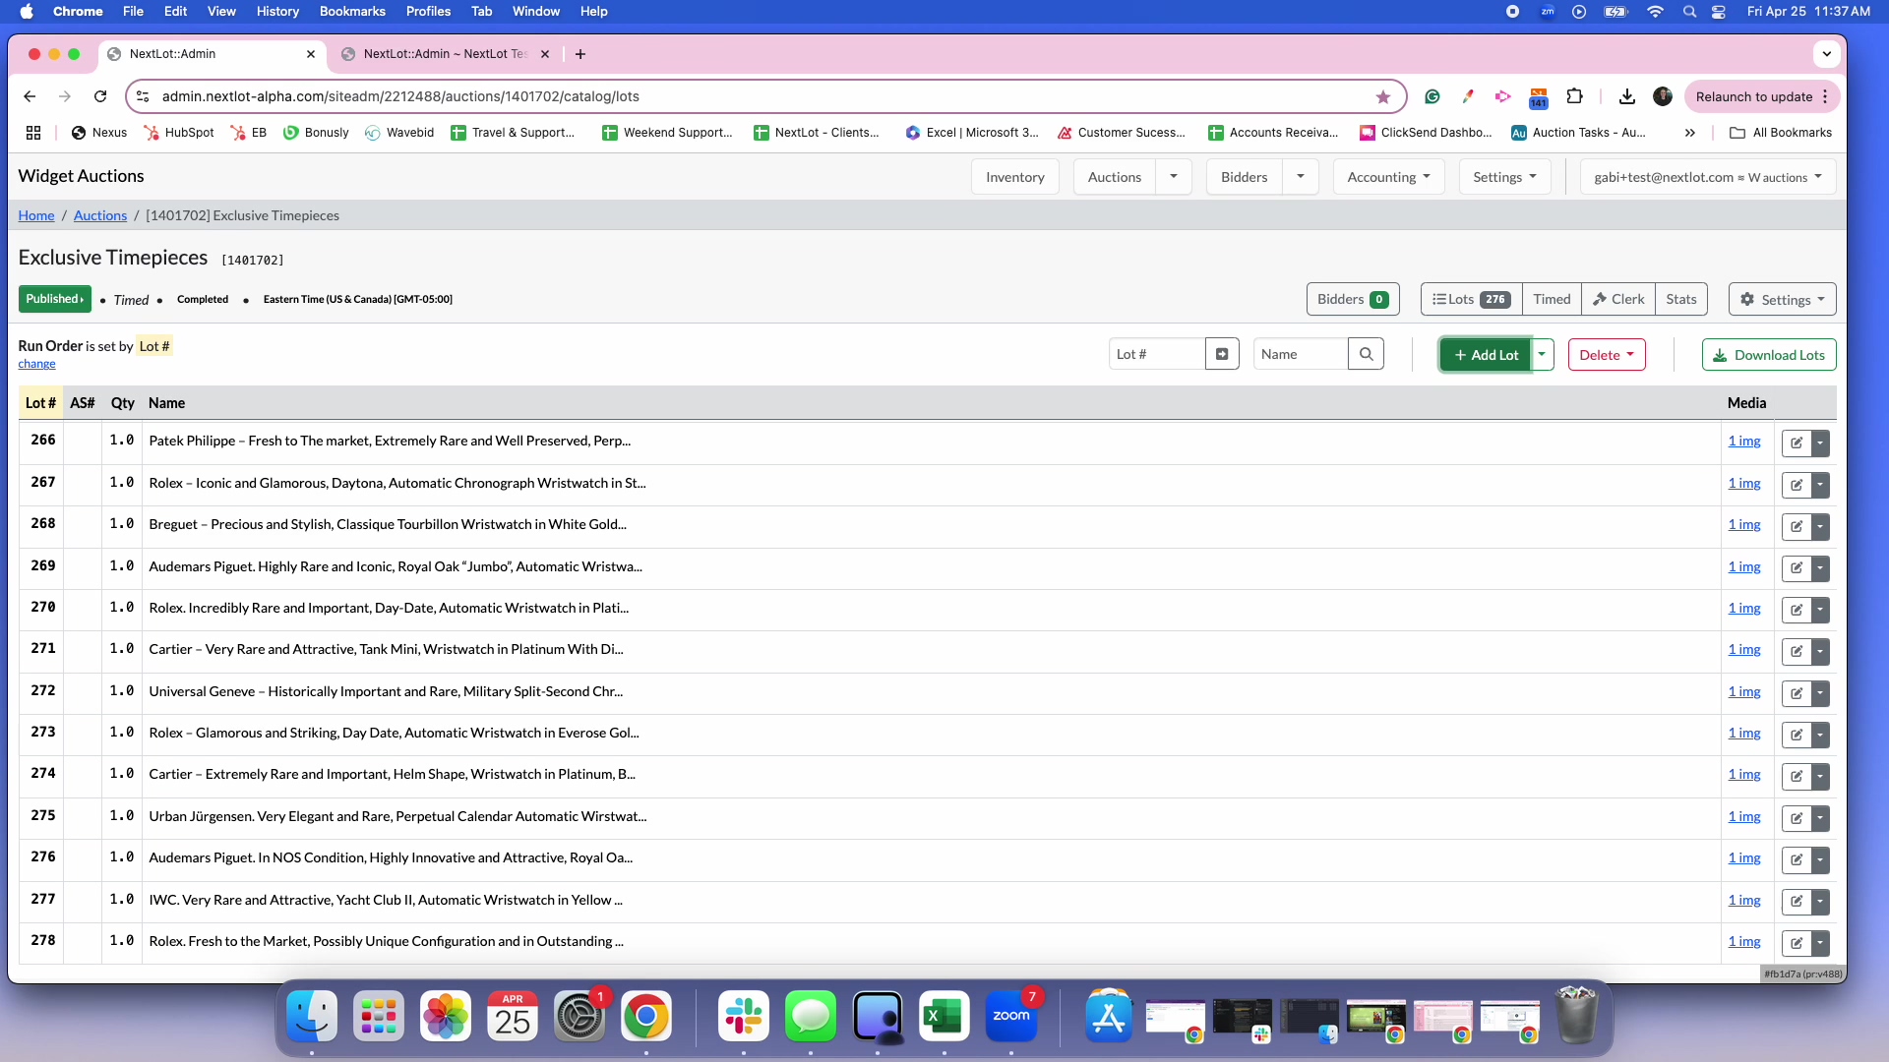Open the extensions puzzle icon
Screen dimensions: 1889x1062
click(x=1574, y=96)
